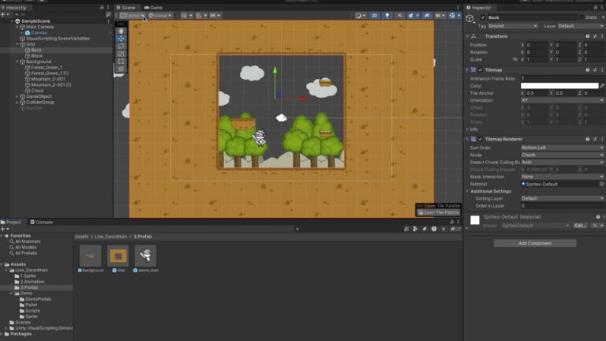
Task: Disable the Tilemap Renderer component checkbox
Action: pyautogui.click(x=481, y=139)
